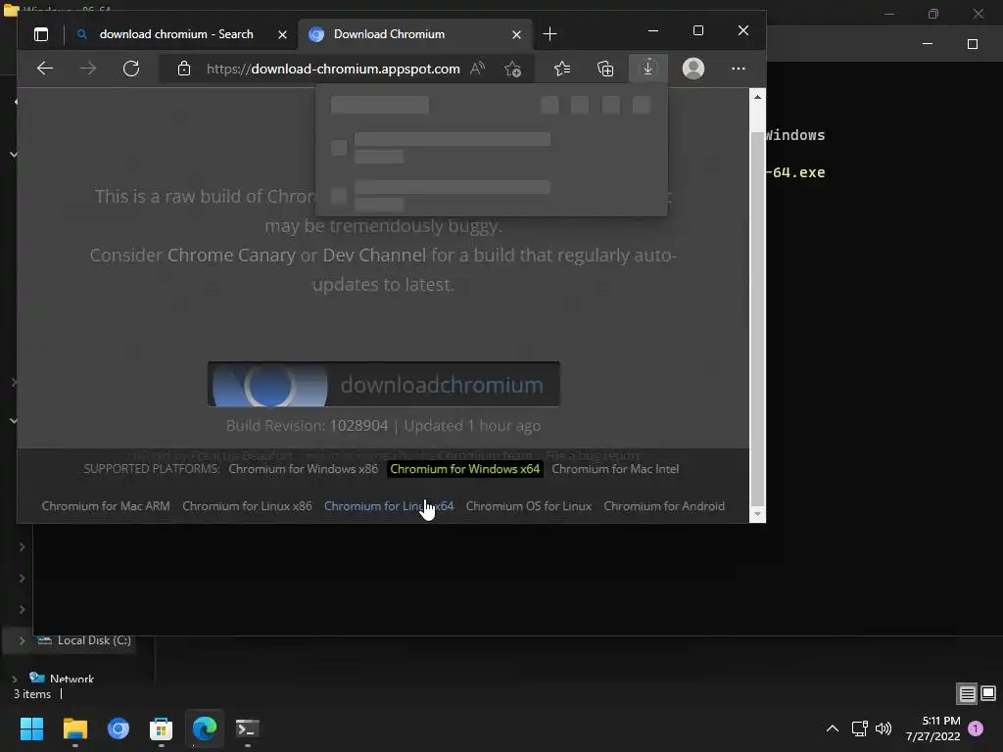Image resolution: width=1003 pixels, height=752 pixels.
Task: Open the Terminal taskbar icon
Action: [x=248, y=728]
